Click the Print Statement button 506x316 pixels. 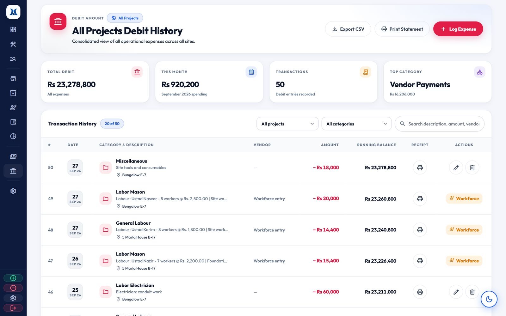(x=402, y=29)
